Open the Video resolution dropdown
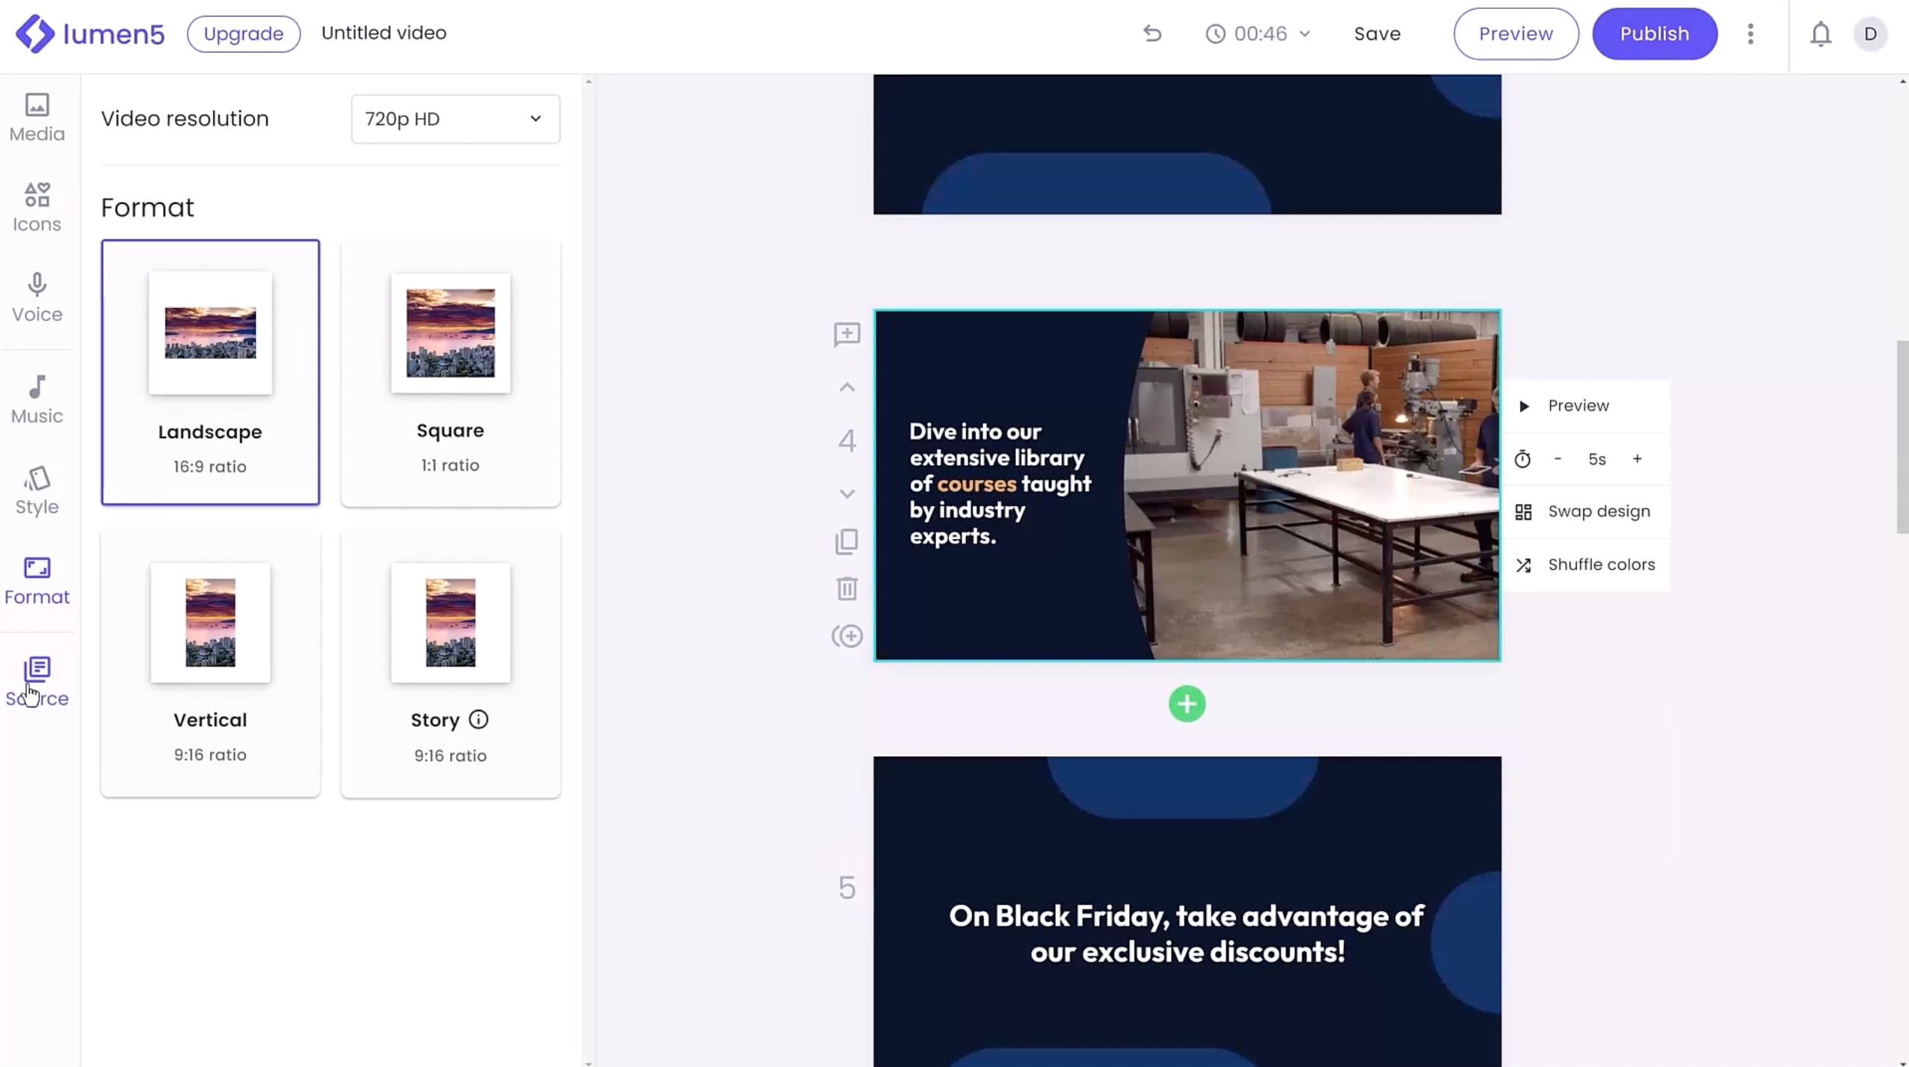The height and width of the screenshot is (1067, 1909). pos(455,119)
